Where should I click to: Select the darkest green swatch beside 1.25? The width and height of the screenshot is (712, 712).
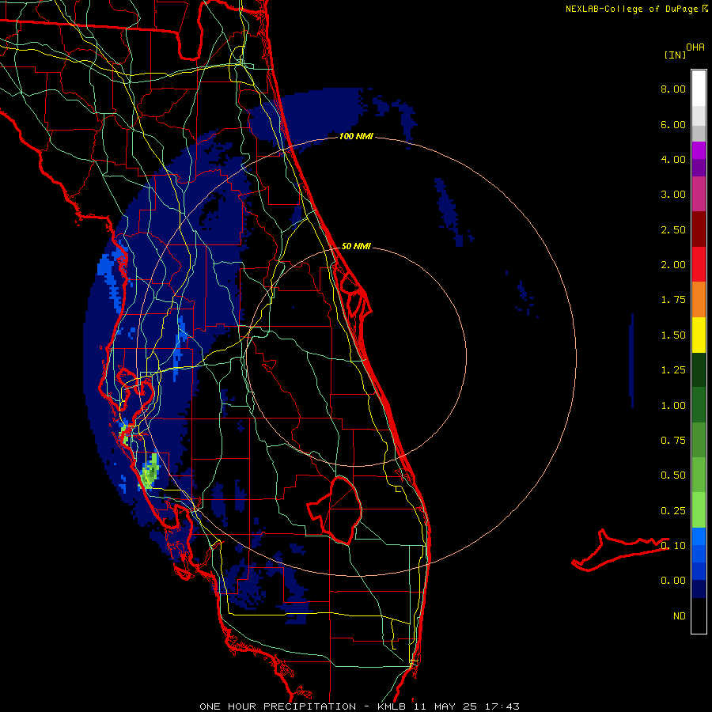pyautogui.click(x=699, y=369)
